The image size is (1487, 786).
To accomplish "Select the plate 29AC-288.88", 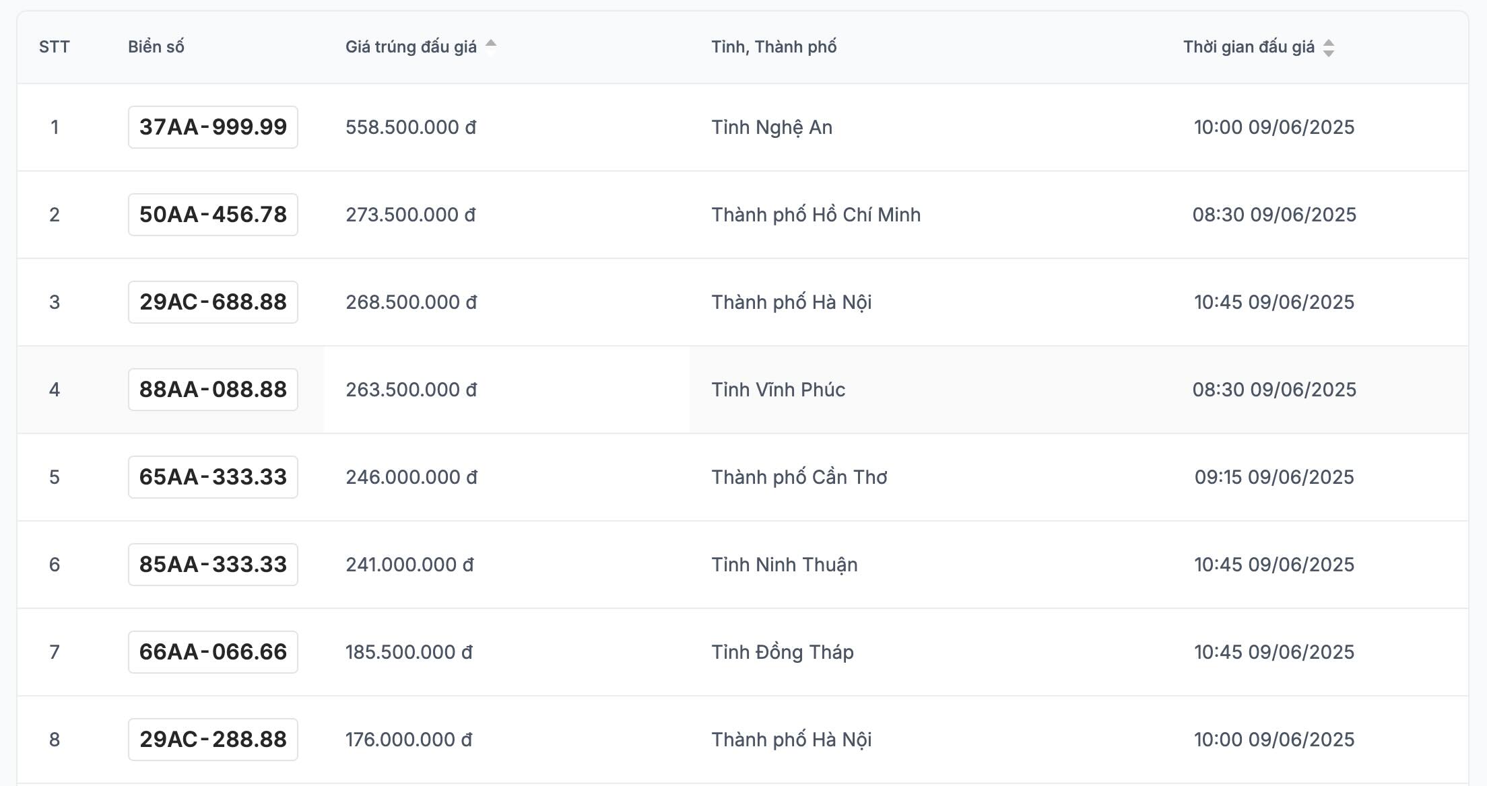I will point(213,740).
